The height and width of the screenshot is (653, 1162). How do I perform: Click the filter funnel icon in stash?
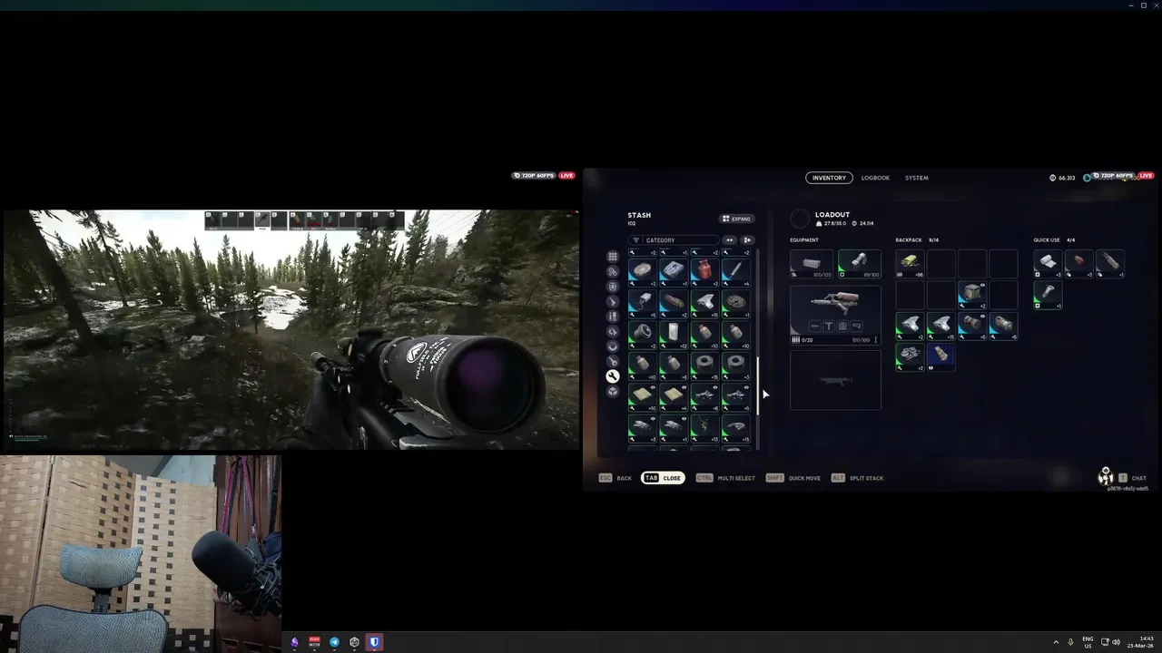tap(636, 240)
